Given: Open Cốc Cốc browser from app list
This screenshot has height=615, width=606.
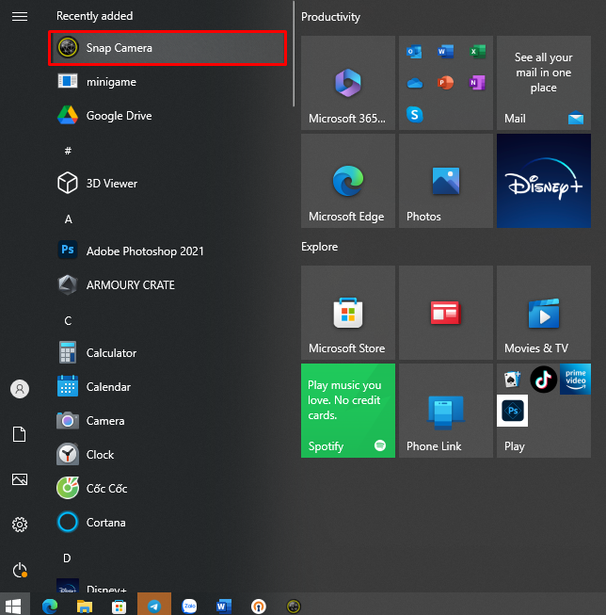Looking at the screenshot, I should click(x=167, y=488).
